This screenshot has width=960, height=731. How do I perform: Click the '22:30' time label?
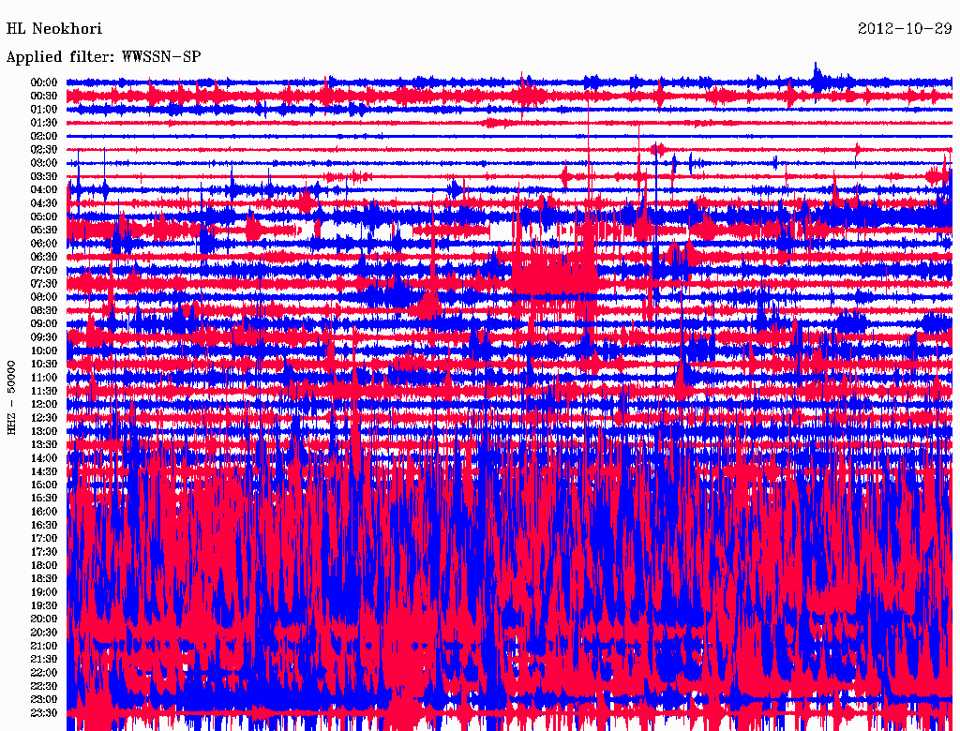click(x=44, y=686)
